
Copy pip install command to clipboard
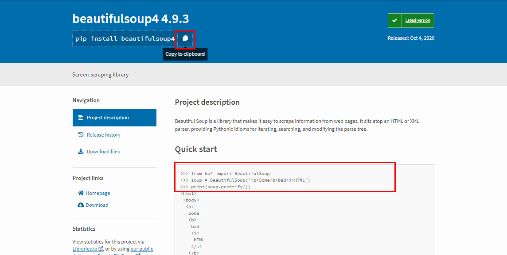185,39
